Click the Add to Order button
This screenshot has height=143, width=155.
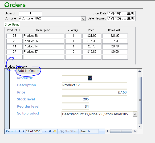point(28,71)
